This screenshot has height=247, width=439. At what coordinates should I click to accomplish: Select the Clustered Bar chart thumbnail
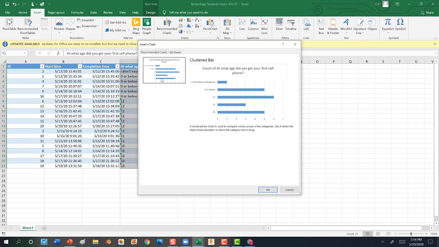[x=164, y=70]
